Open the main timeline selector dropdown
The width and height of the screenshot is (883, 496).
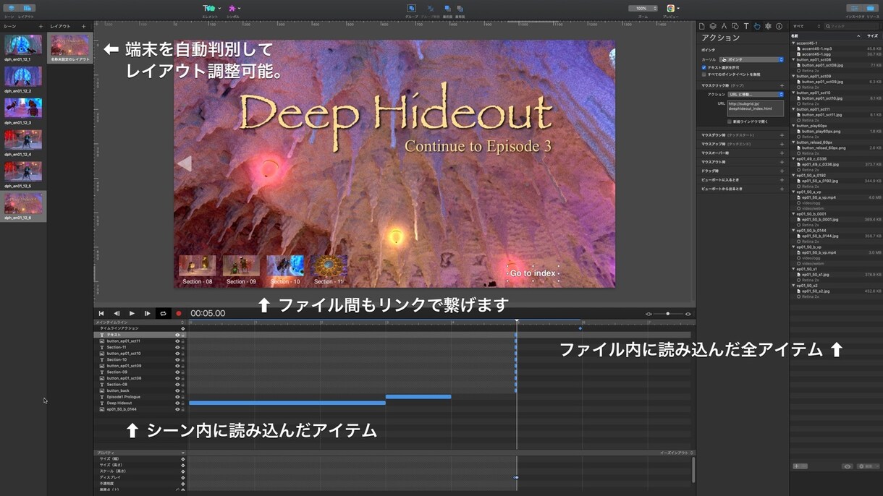pos(140,322)
